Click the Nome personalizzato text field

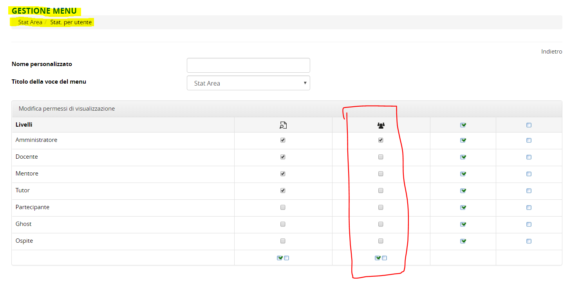(x=248, y=65)
